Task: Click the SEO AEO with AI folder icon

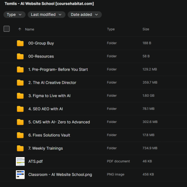Action: pyautogui.click(x=20, y=109)
